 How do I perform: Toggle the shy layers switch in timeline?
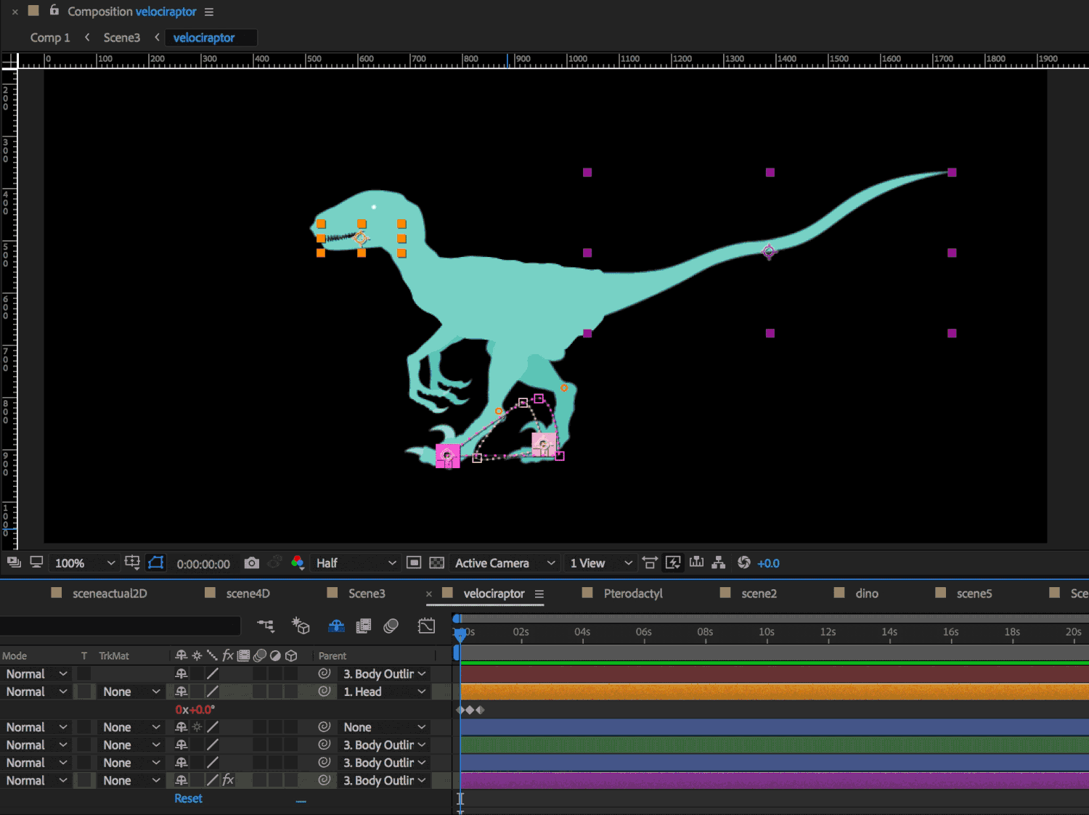click(x=336, y=626)
